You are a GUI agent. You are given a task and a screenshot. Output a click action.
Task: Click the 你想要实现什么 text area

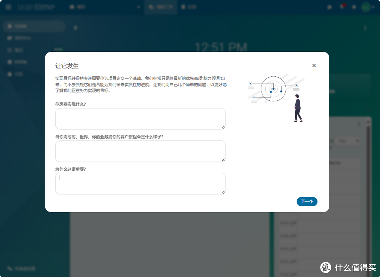(x=140, y=119)
